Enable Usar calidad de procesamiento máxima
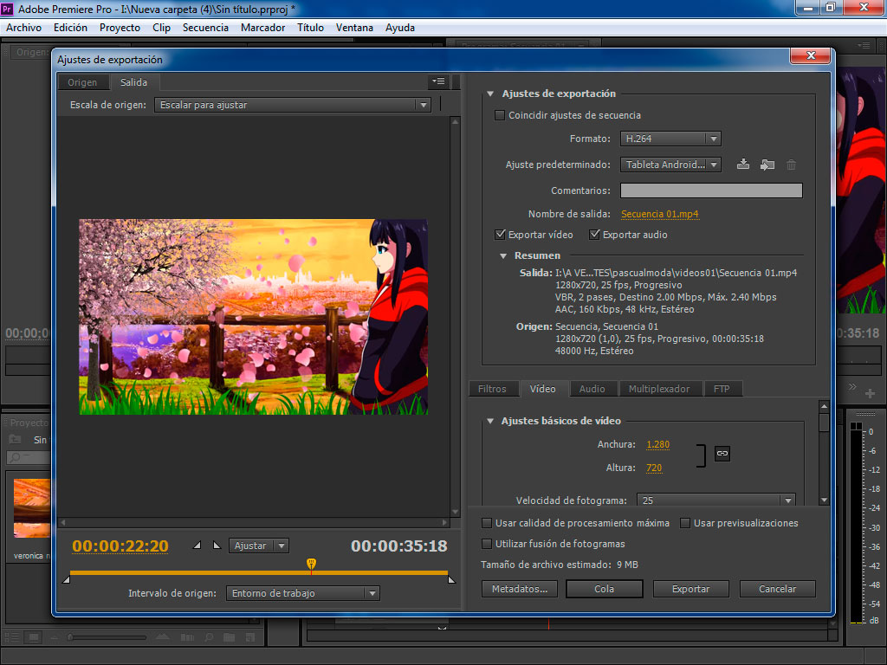Image resolution: width=887 pixels, height=665 pixels. tap(487, 523)
